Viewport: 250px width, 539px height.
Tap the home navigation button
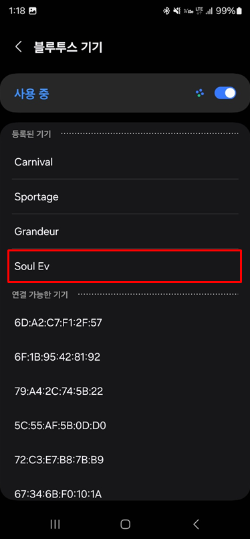[125, 524]
